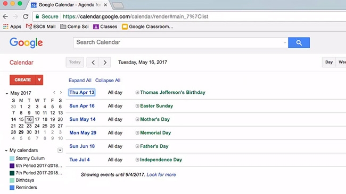
Task: Click Expand All link
Action: (80, 81)
